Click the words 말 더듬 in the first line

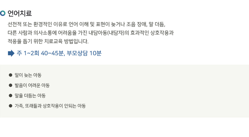point(157,24)
